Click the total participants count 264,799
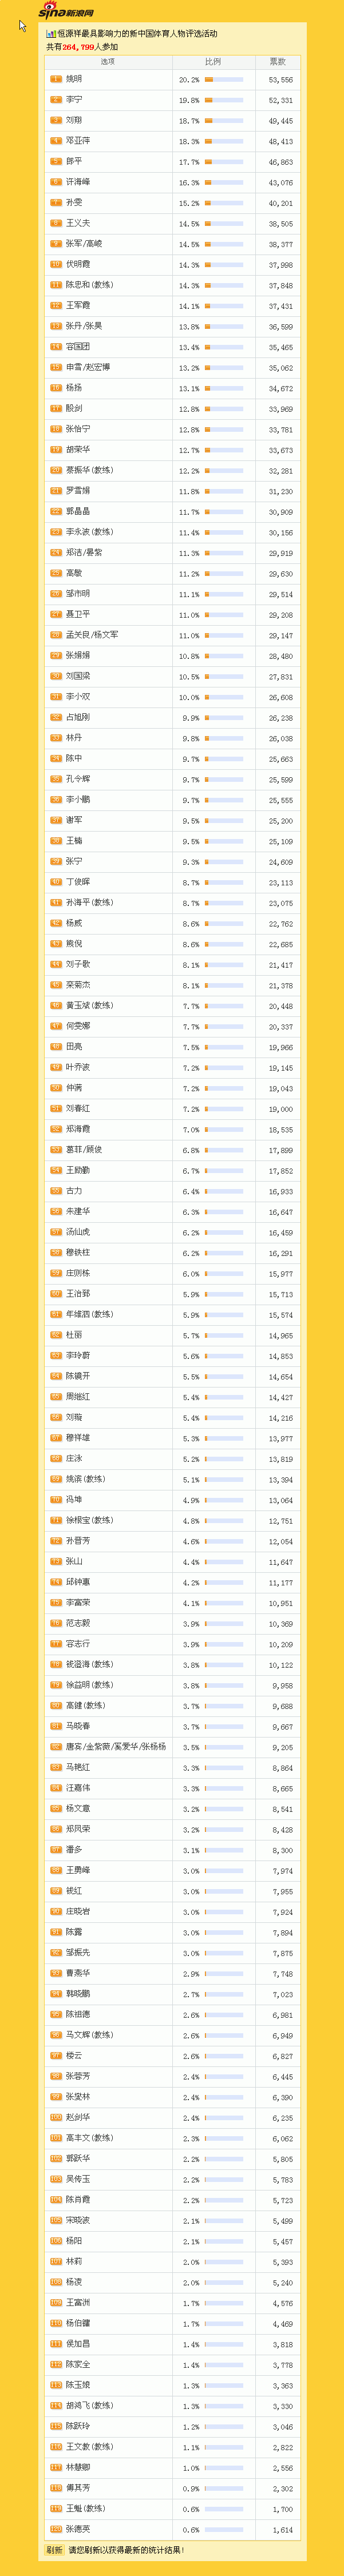The width and height of the screenshot is (344, 2576). tap(78, 47)
